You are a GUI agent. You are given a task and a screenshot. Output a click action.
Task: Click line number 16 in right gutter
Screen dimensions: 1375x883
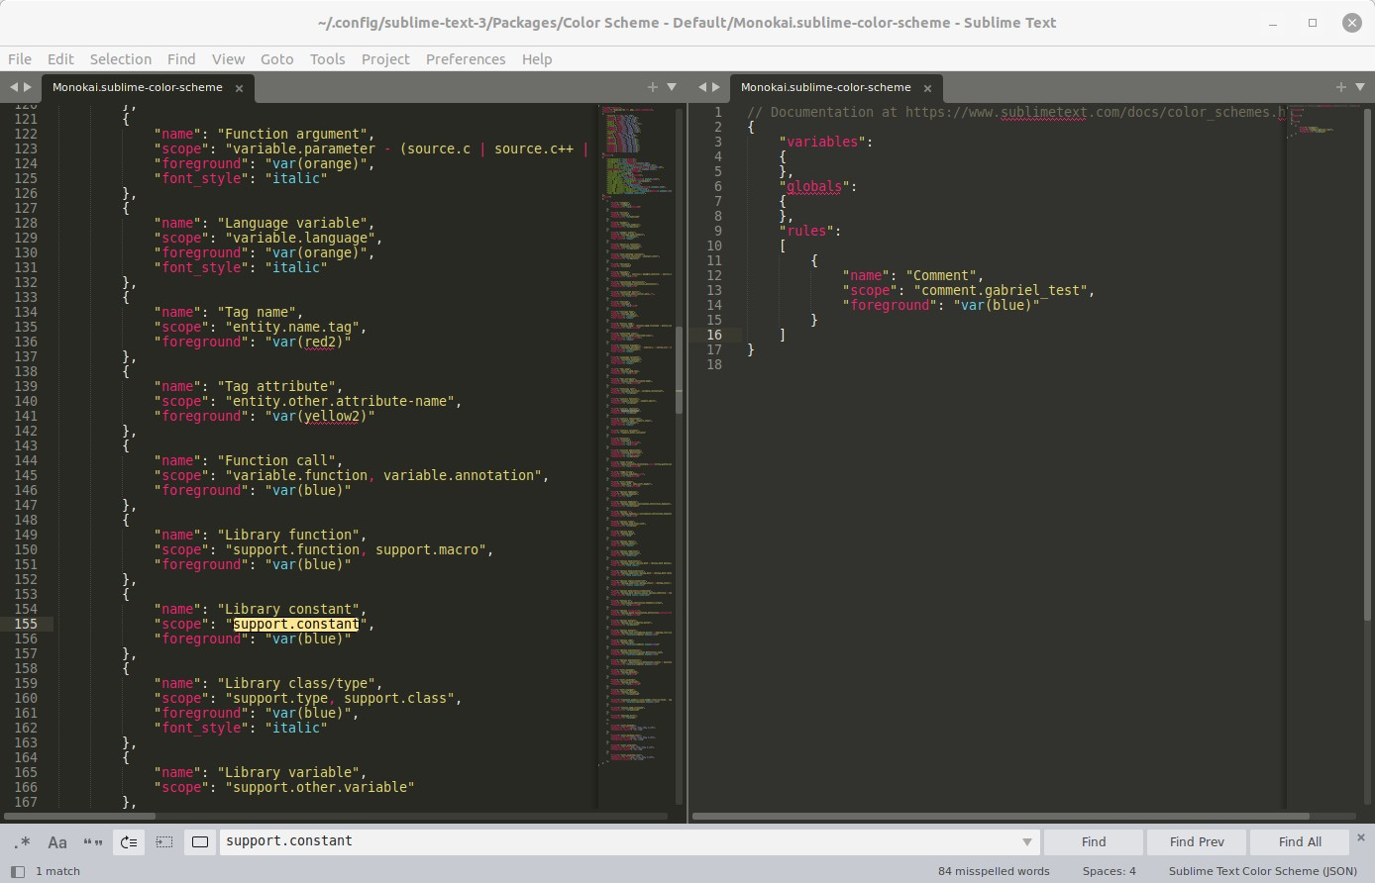click(x=714, y=335)
